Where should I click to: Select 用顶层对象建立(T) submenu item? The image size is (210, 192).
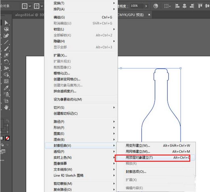coord(156,158)
